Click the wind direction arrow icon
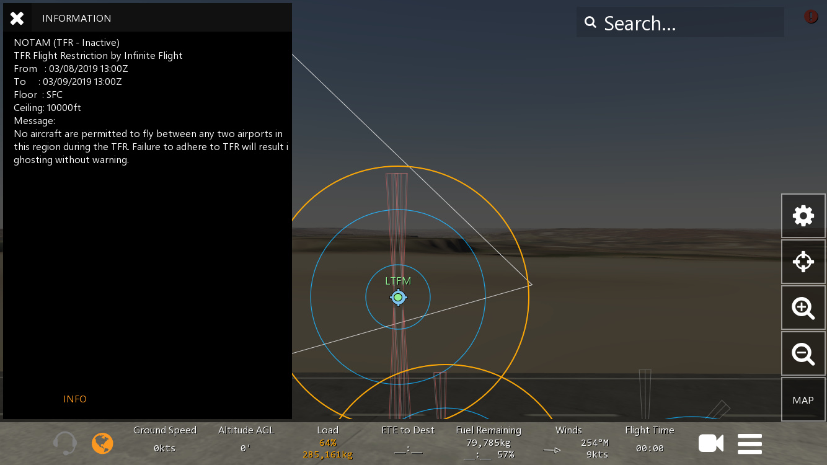Viewport: 827px width, 465px height. pos(552,450)
